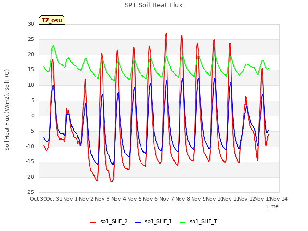Click the Nov 8 x-axis tick label
This screenshot has height=231, width=308.
pos(182,199)
